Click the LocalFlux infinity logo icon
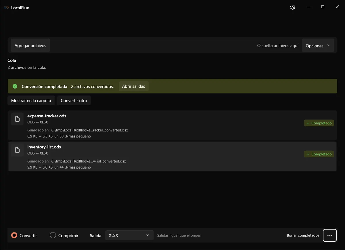 tap(6, 7)
